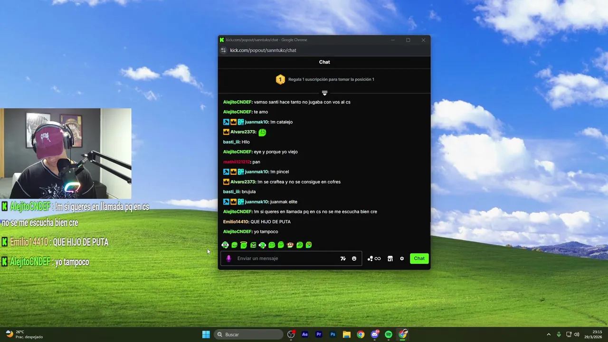
Task: Select the kick.com/popout/sanntuko/chat URL
Action: click(263, 50)
